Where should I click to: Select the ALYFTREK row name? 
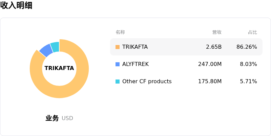135,64
